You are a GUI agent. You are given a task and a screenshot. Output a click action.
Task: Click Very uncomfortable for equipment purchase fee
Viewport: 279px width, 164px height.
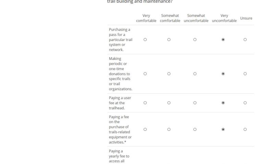click(x=223, y=129)
